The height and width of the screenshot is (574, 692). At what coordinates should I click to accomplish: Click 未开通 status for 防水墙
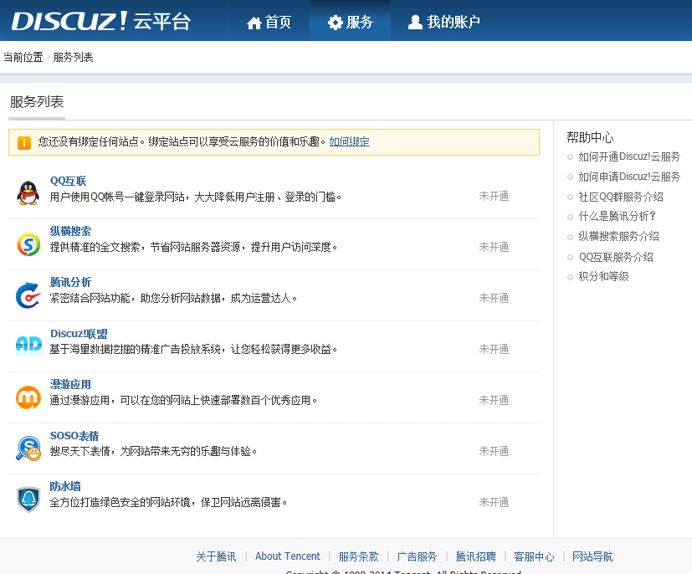[x=494, y=503]
